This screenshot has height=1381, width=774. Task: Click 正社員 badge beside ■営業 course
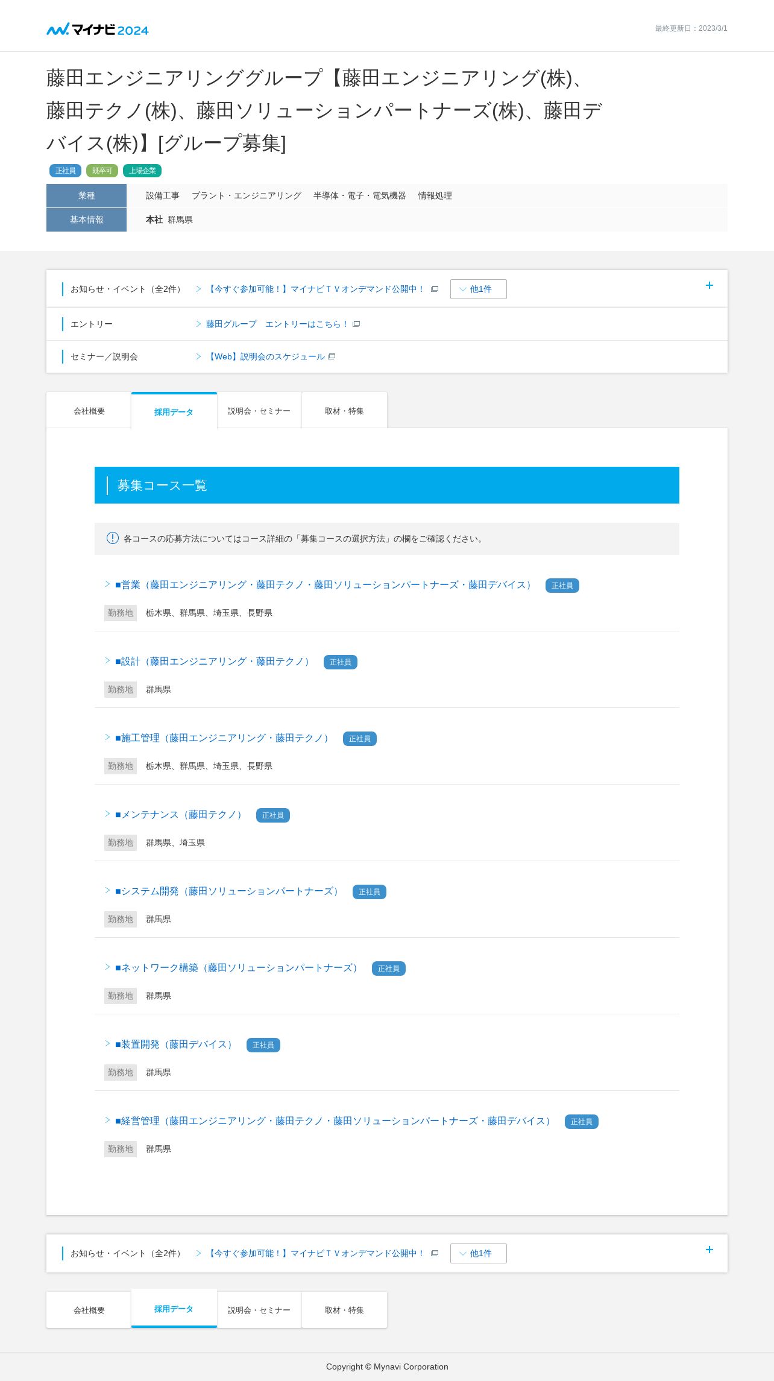point(562,586)
